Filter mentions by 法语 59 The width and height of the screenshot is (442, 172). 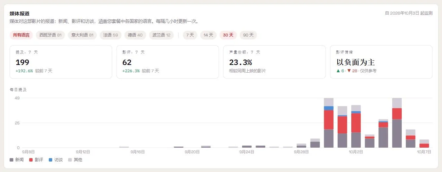click(111, 35)
